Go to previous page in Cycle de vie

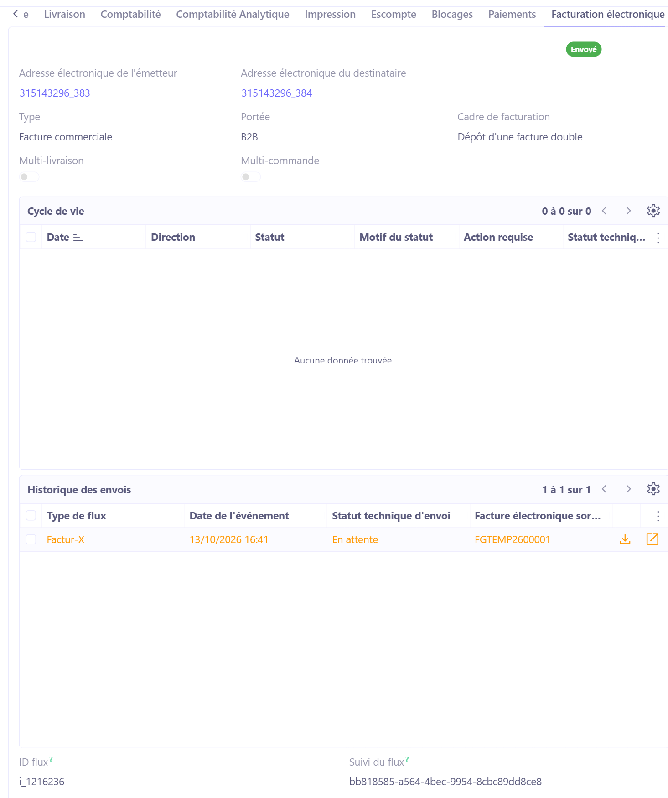pyautogui.click(x=604, y=211)
